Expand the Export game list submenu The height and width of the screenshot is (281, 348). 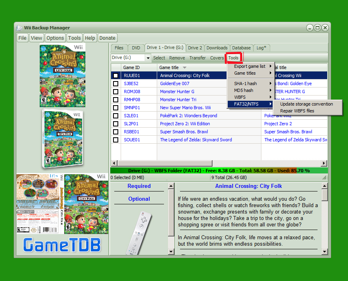251,66
